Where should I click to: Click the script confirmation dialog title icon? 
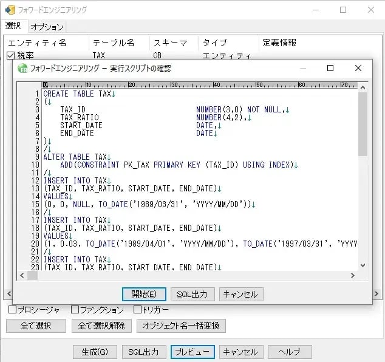23,69
